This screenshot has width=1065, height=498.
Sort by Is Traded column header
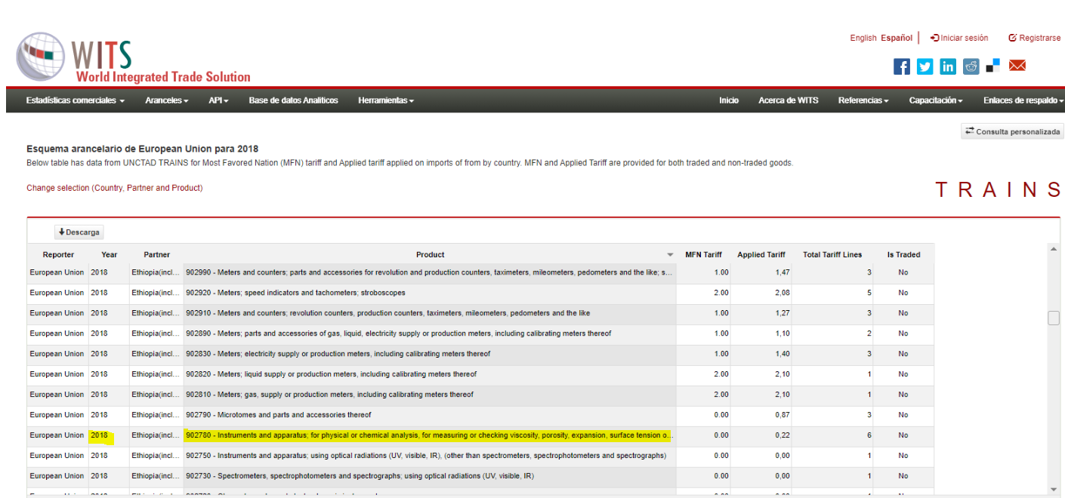903,254
